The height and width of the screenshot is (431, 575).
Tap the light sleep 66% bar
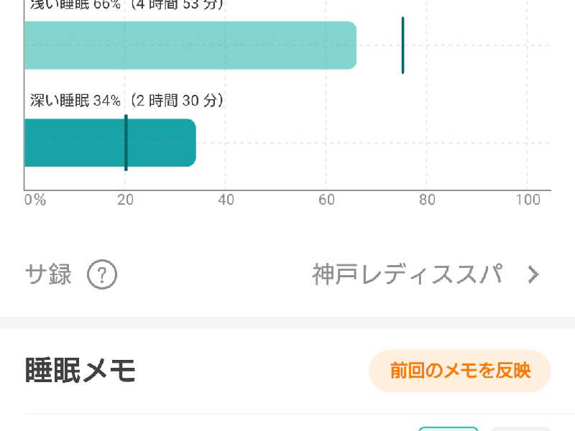pyautogui.click(x=190, y=45)
